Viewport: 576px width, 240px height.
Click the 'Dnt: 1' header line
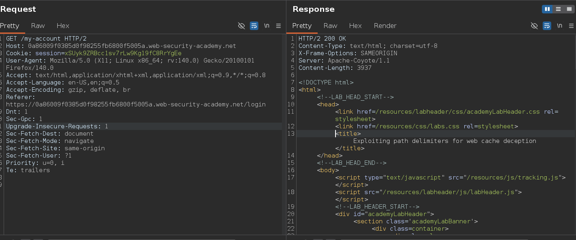[17, 112]
